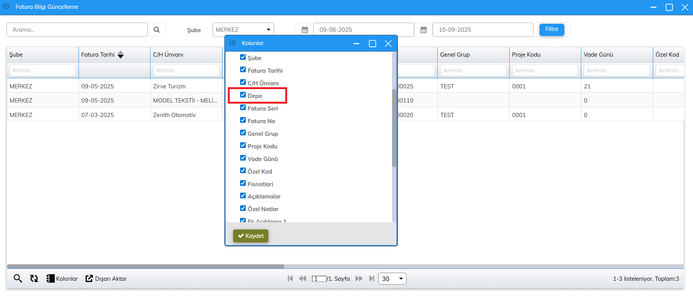Image resolution: width=693 pixels, height=301 pixels.
Task: Go to the next page arrow
Action: (359, 278)
